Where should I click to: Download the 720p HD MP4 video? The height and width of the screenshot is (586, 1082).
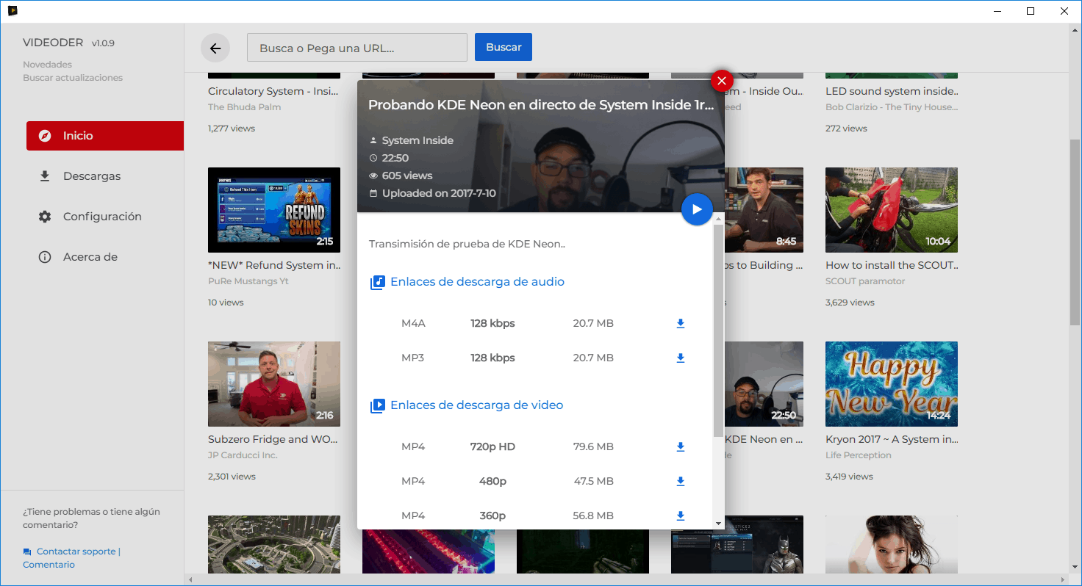click(x=680, y=446)
